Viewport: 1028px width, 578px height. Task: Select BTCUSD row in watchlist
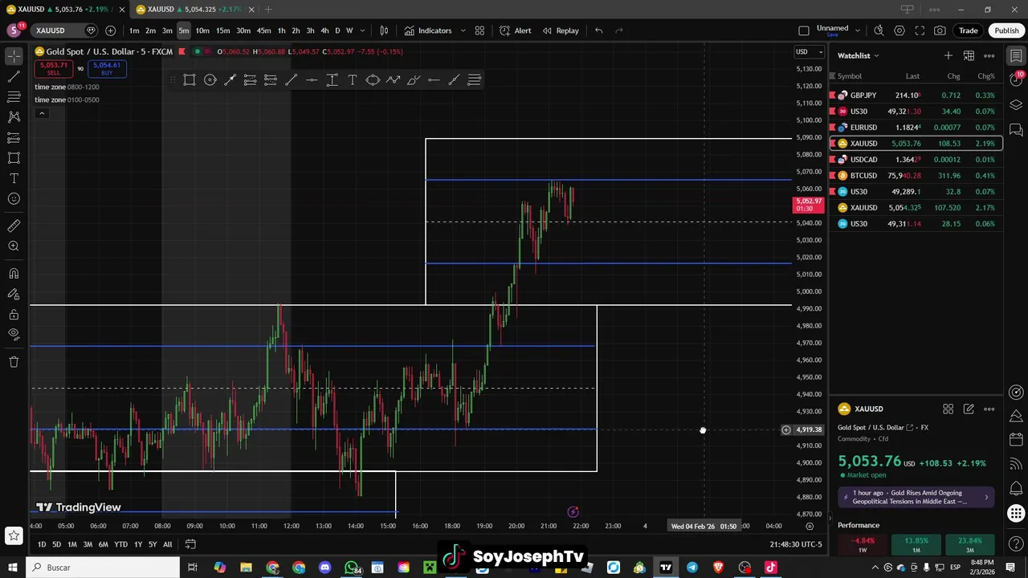click(x=916, y=176)
